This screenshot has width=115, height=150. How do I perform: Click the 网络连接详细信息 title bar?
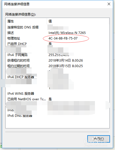[54, 4]
